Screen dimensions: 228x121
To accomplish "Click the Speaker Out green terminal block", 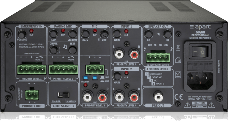I will coord(158,57).
